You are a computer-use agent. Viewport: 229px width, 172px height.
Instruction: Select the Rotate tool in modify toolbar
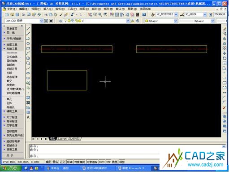[x=225, y=58]
